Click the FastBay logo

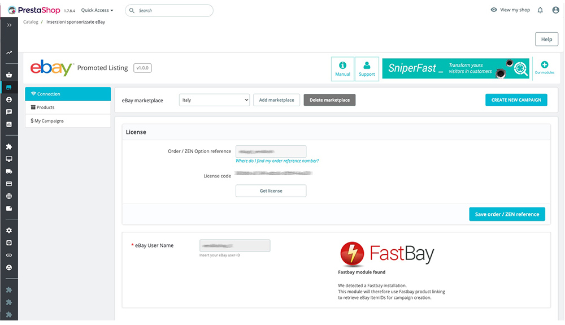coord(387,254)
